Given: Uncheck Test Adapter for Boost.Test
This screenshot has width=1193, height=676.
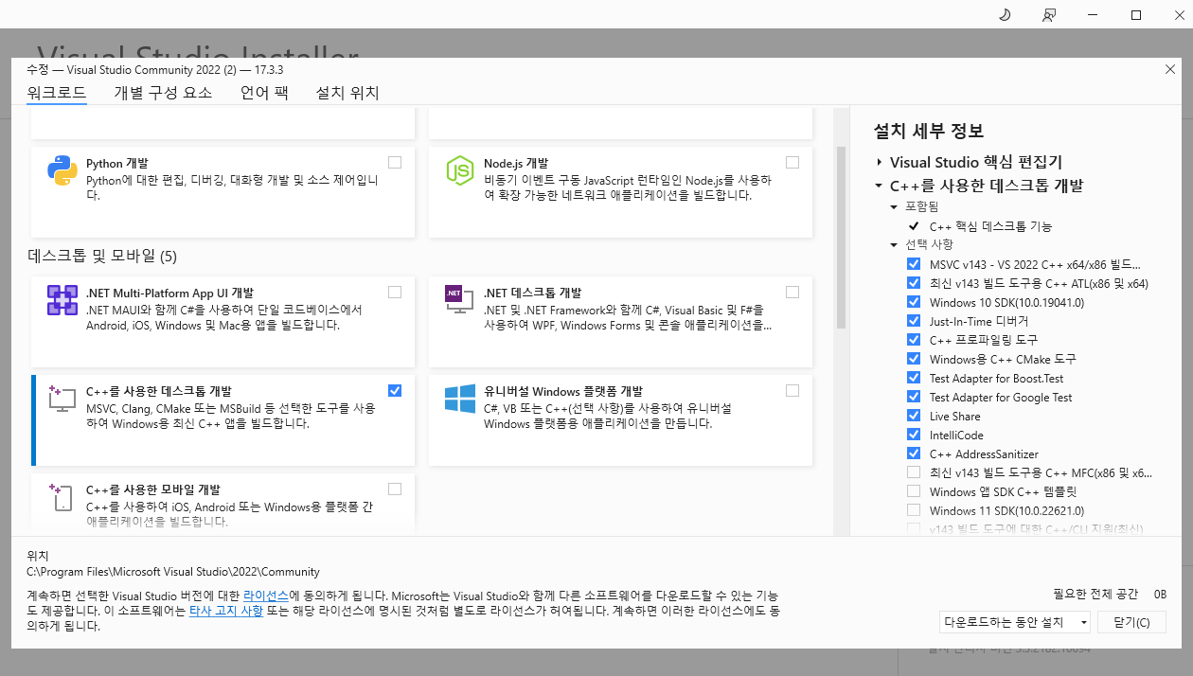Looking at the screenshot, I should [914, 378].
